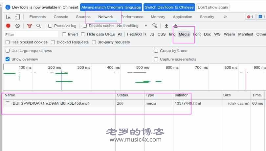Select the Fetch/XHR filter type
The height and width of the screenshot is (151, 266).
(x=137, y=34)
